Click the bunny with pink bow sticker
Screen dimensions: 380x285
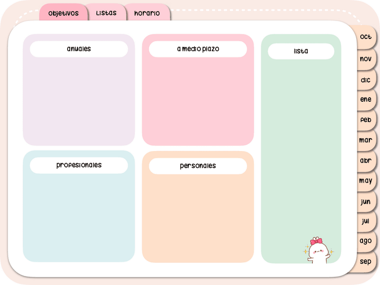[318, 250]
